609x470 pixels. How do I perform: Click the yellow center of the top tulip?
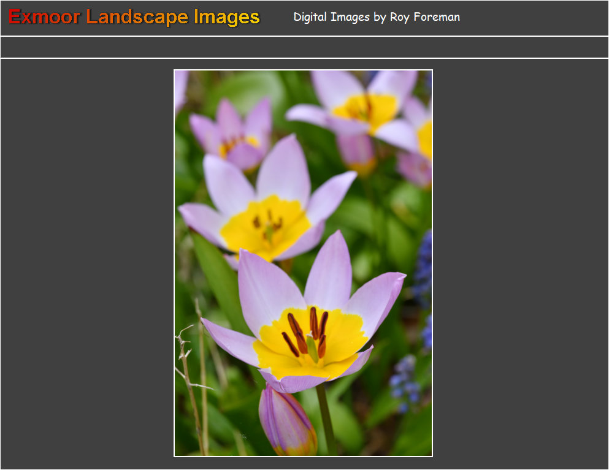pyautogui.click(x=367, y=109)
